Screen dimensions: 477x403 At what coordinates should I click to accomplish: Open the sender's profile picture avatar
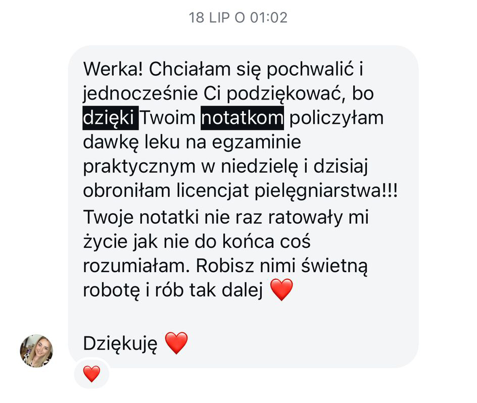tap(36, 351)
